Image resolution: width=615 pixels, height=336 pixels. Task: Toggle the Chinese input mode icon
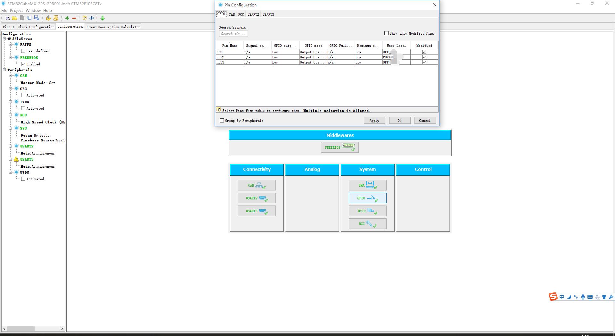tap(562, 297)
